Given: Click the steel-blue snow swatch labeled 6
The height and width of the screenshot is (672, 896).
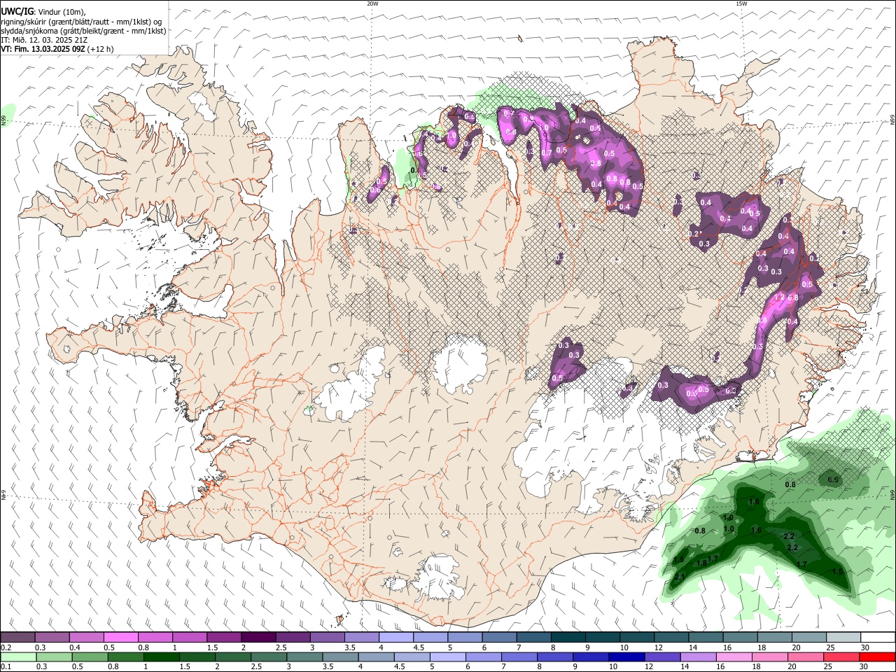Looking at the screenshot, I should [x=498, y=637].
